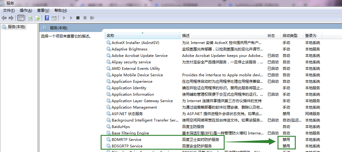Click the Forward arrow toolbar icon
Screen dimensions: 342x152
(x=11, y=18)
